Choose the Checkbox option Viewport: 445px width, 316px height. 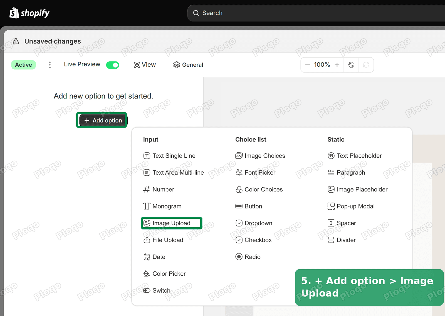click(x=254, y=240)
